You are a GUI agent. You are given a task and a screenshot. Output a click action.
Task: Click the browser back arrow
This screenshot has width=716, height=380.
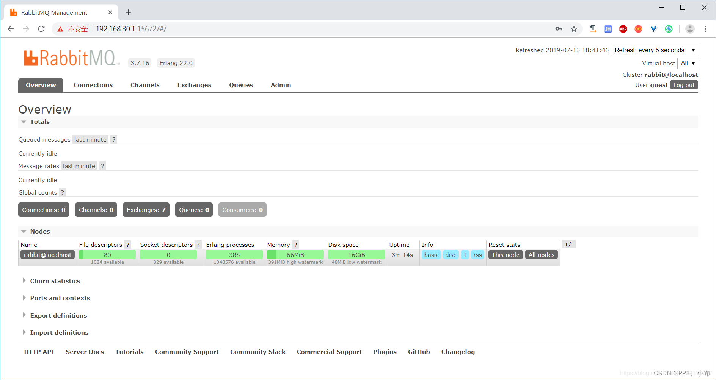point(11,29)
